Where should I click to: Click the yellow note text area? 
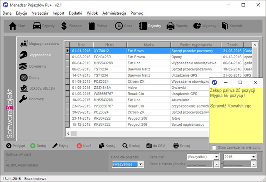point(236,115)
